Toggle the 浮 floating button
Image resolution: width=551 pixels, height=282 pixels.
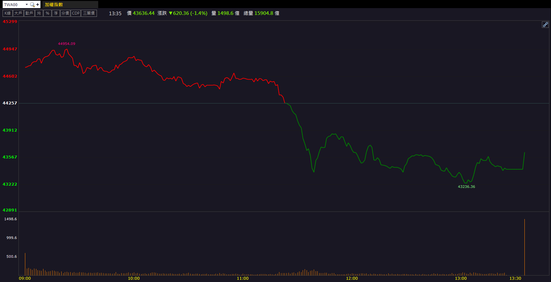click(x=56, y=13)
